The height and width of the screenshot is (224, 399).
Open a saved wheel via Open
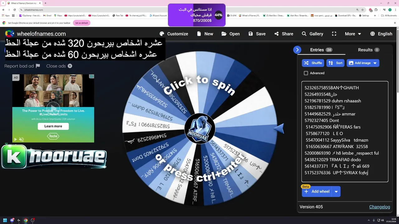coord(231,34)
